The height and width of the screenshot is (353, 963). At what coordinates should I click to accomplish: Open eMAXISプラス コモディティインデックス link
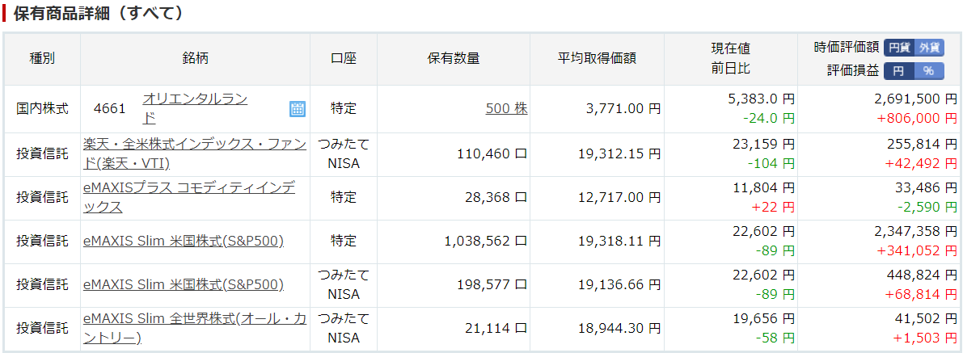pos(189,197)
